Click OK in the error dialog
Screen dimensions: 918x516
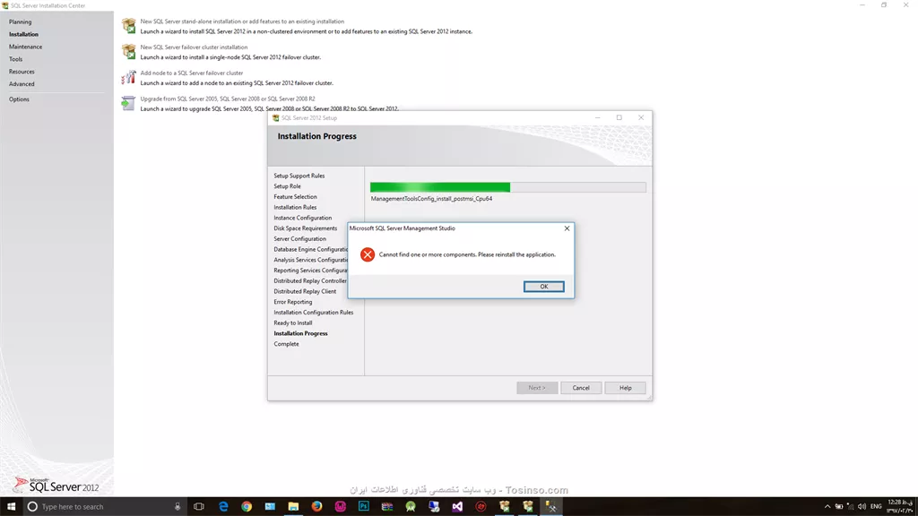pos(544,287)
